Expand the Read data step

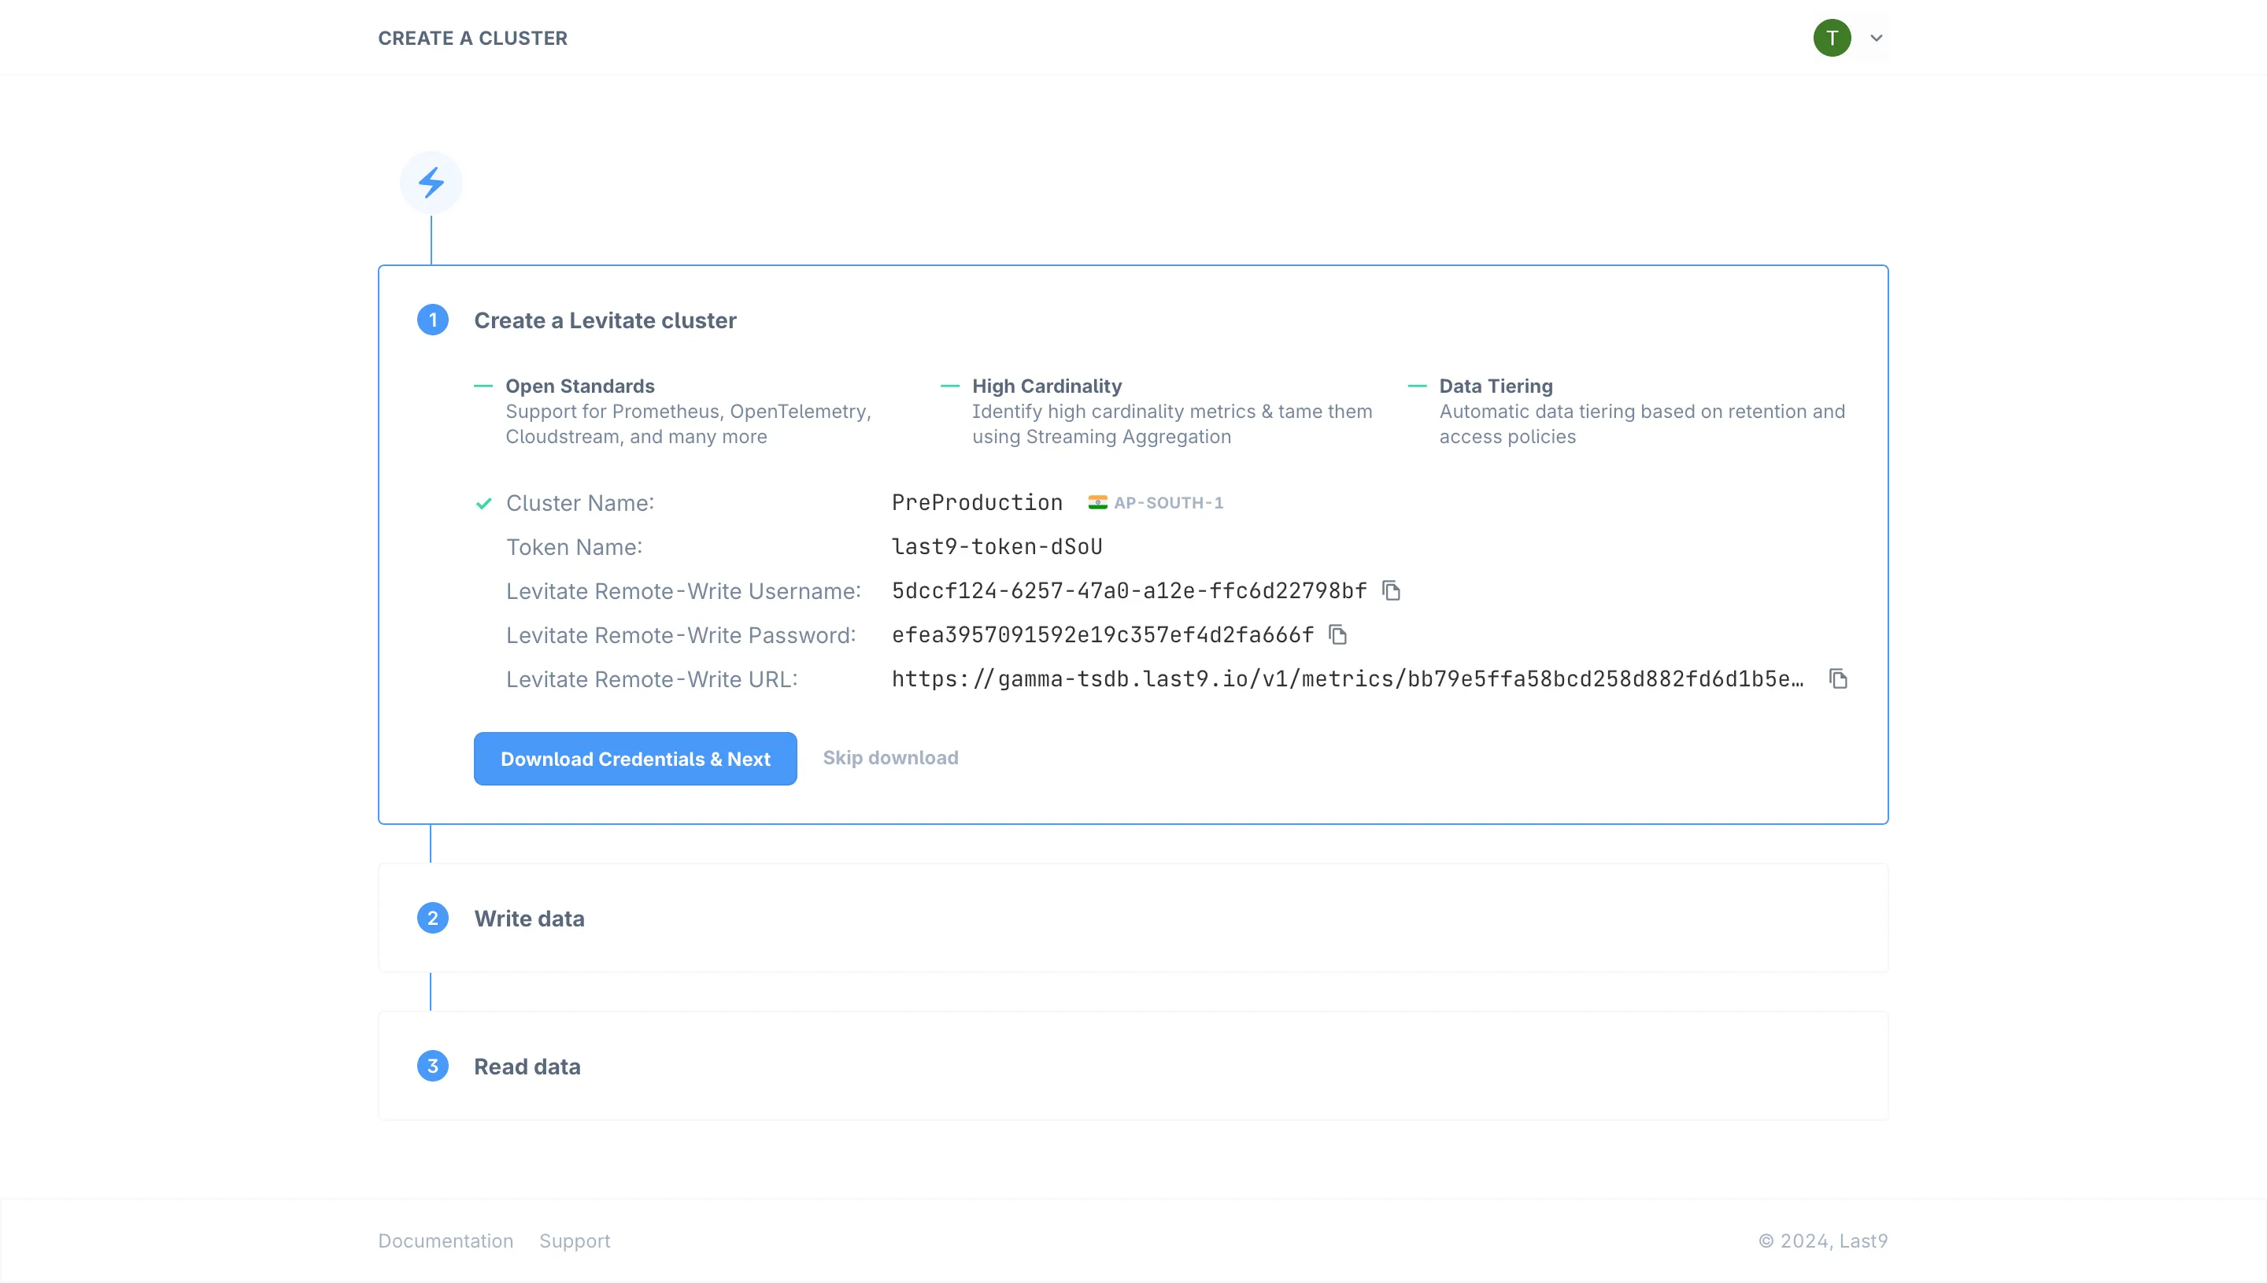(527, 1067)
